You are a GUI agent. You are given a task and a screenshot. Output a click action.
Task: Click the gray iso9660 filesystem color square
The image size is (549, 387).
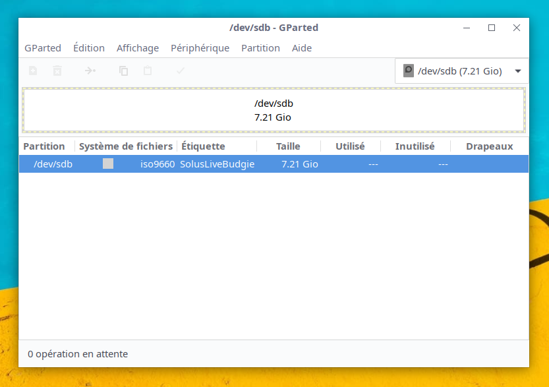[108, 164]
